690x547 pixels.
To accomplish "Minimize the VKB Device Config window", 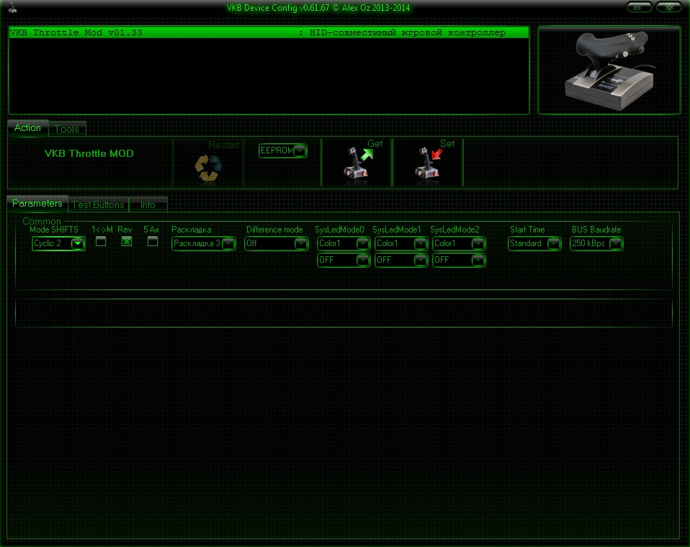I will click(x=639, y=7).
